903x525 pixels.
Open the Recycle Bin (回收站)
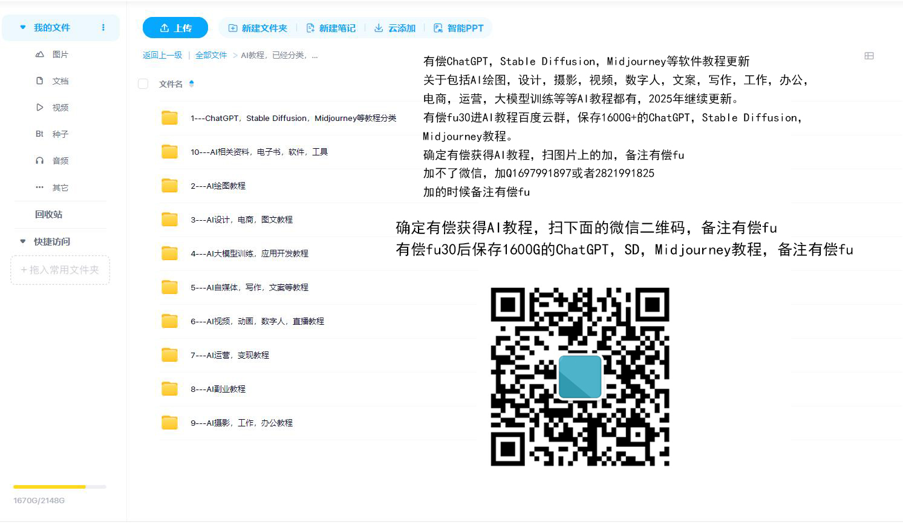click(48, 214)
